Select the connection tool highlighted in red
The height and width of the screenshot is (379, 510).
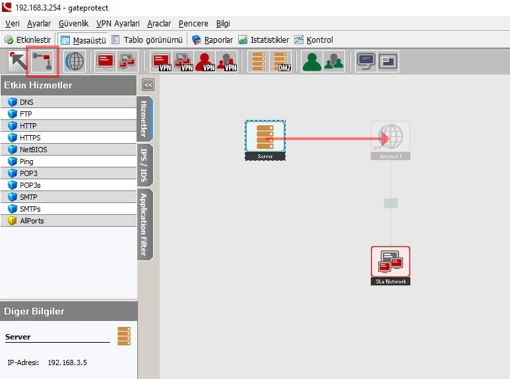tap(42, 61)
